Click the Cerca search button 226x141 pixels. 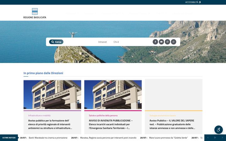(56, 42)
